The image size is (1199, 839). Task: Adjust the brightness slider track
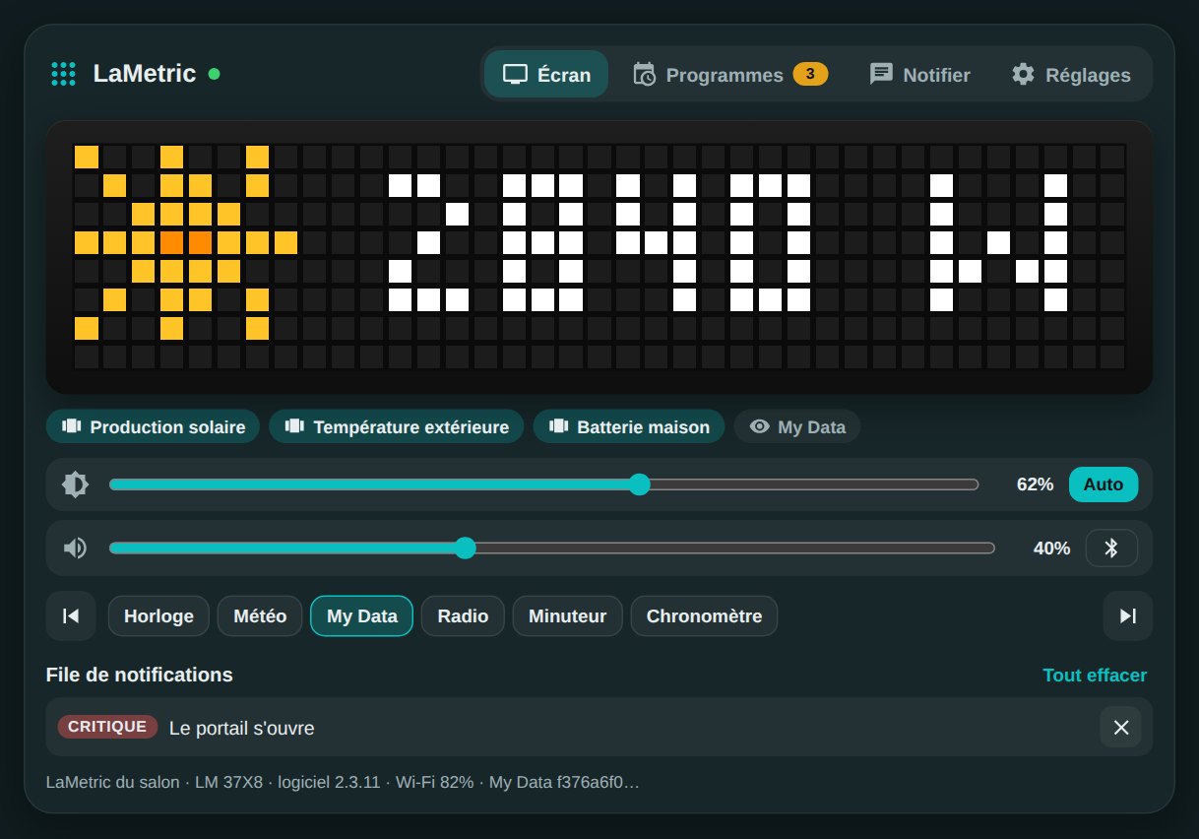tap(543, 484)
